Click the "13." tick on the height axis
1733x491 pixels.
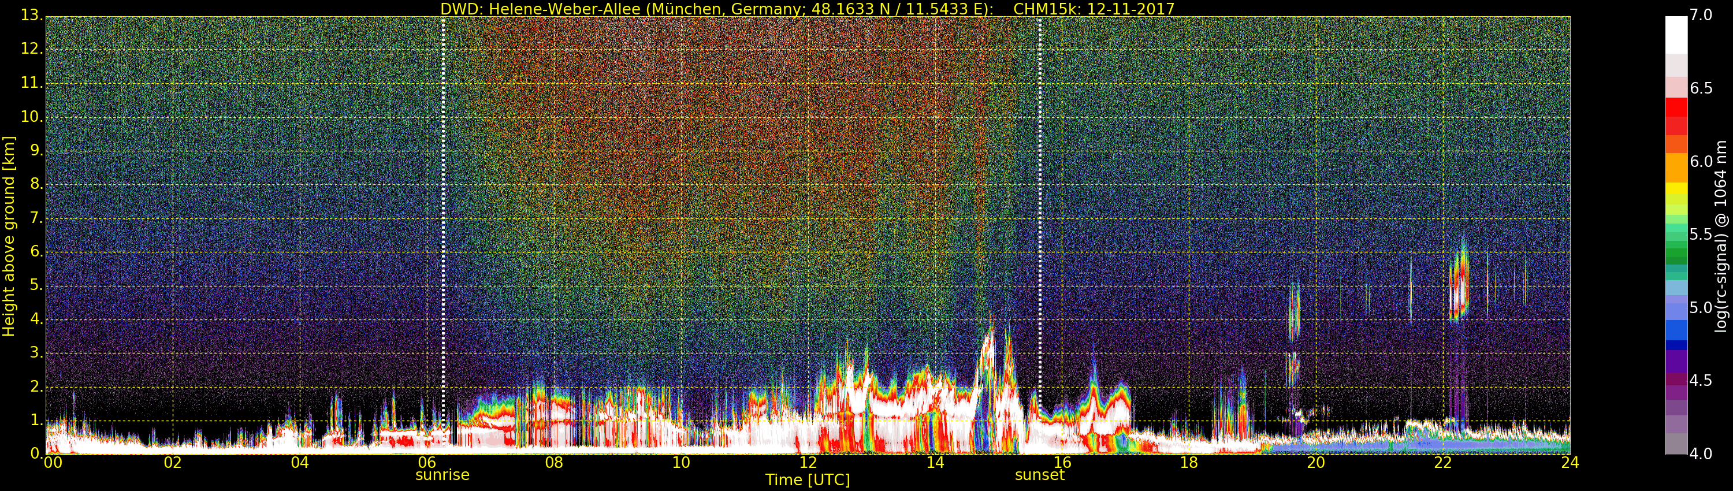pyautogui.click(x=32, y=15)
